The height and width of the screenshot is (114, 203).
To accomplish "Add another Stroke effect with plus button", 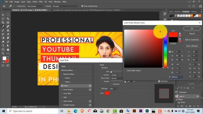I will 90,86.
